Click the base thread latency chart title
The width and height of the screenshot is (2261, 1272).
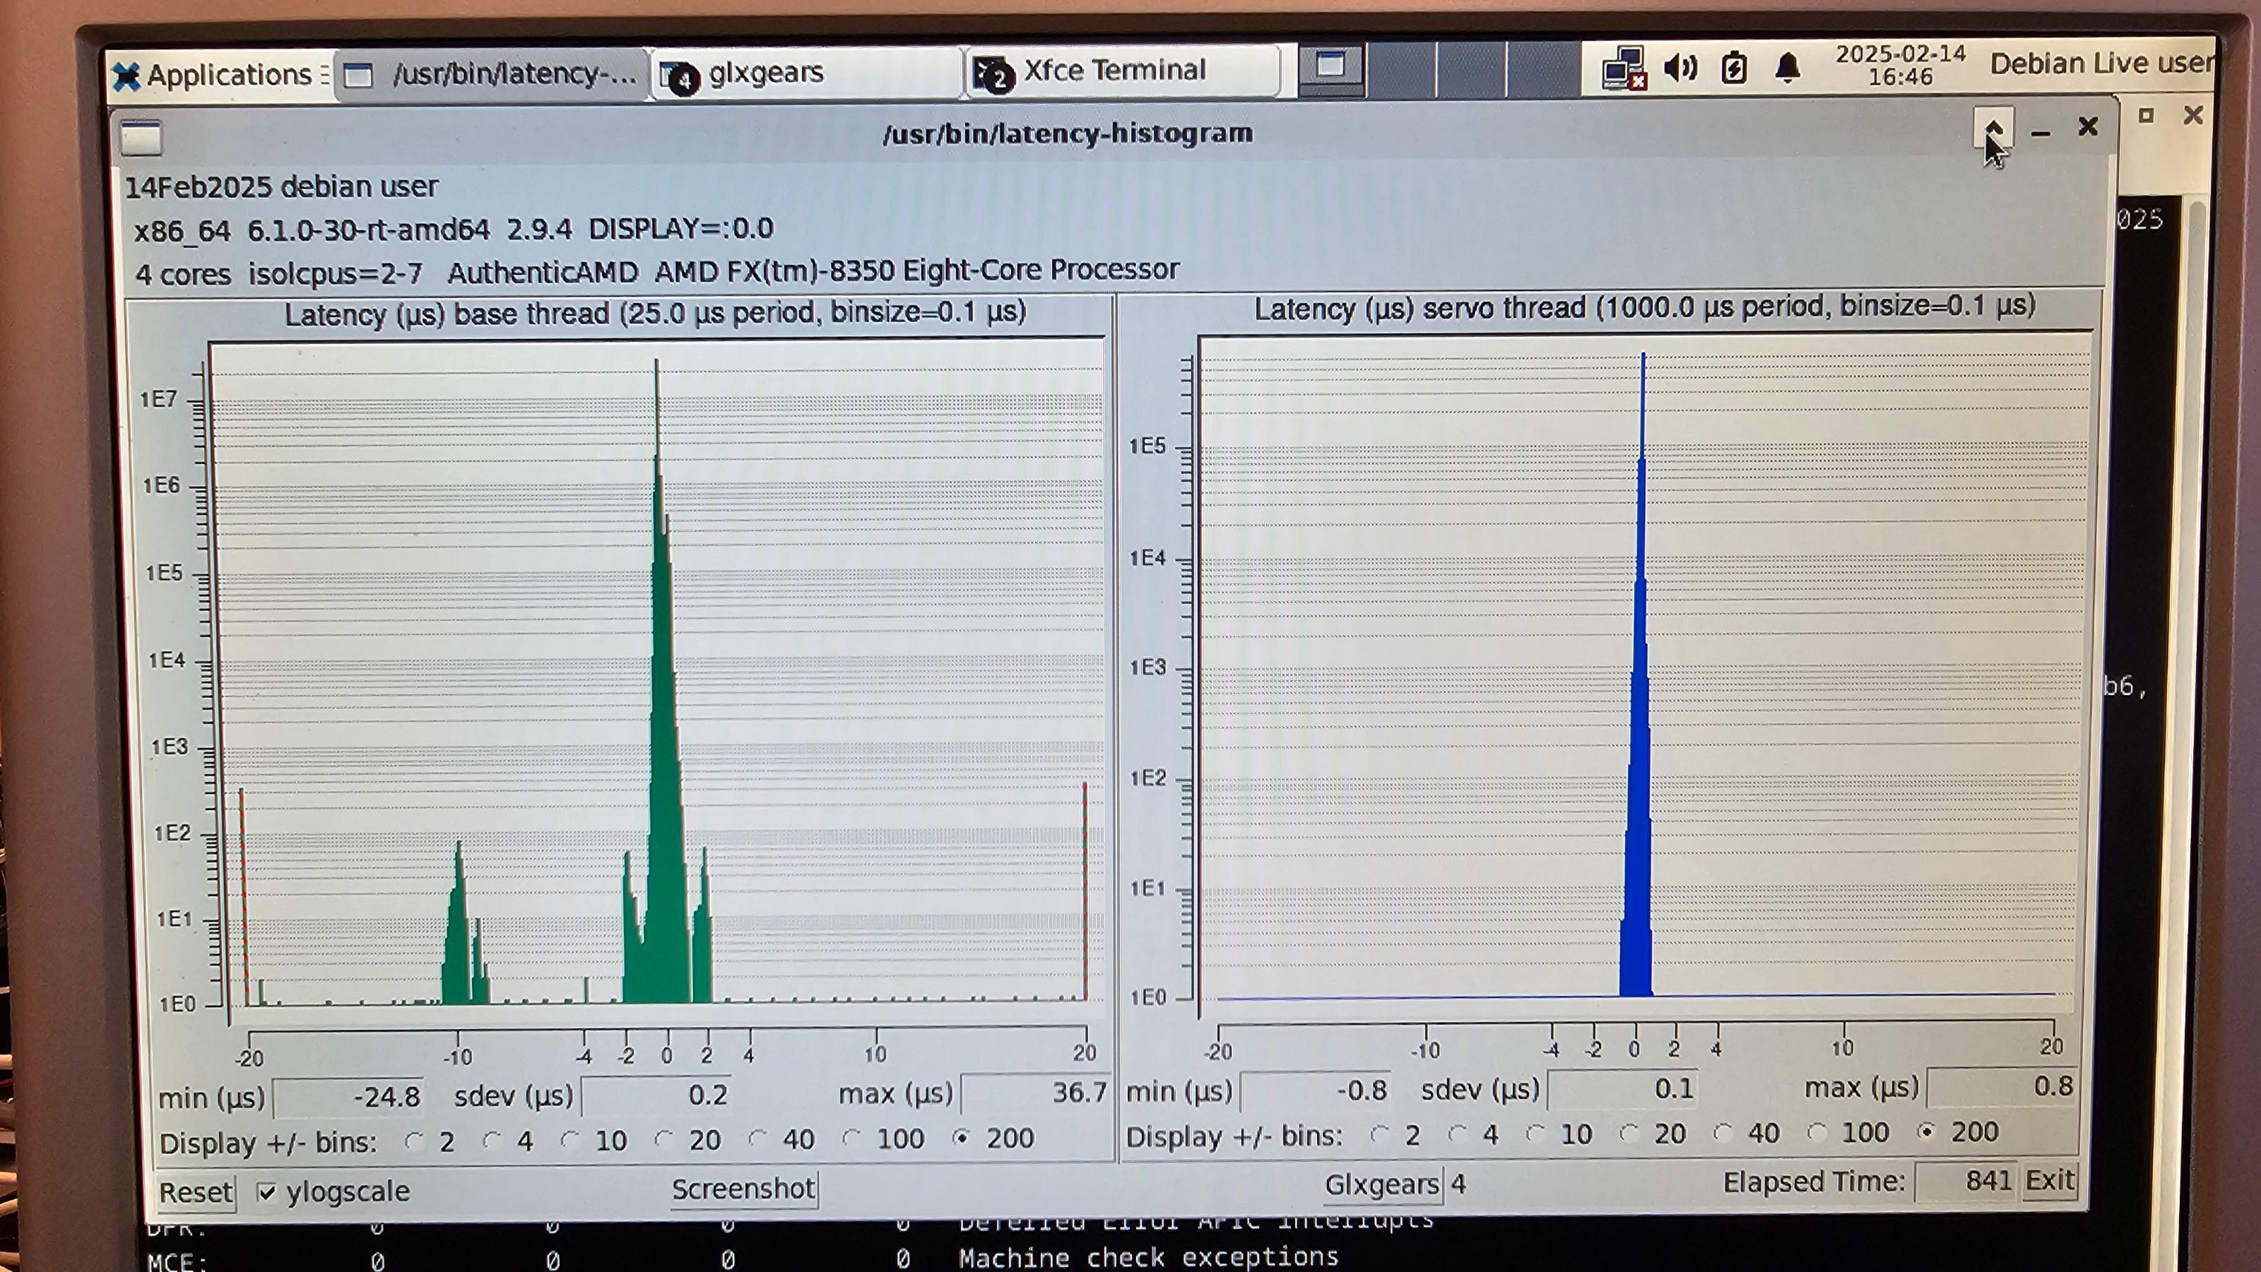[655, 313]
